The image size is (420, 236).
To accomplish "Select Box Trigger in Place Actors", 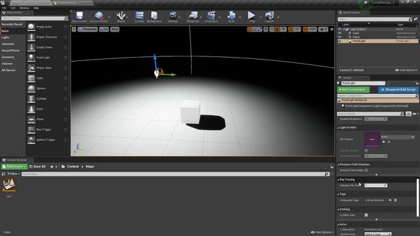I will point(47,130).
